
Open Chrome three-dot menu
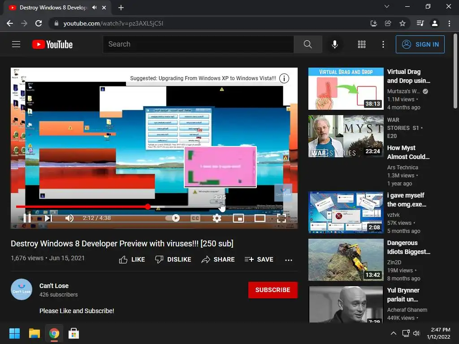[x=449, y=23]
